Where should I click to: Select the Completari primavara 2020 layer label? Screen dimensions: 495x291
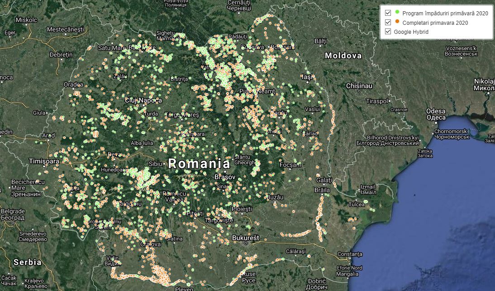click(x=435, y=23)
